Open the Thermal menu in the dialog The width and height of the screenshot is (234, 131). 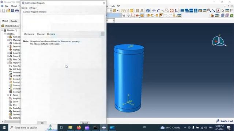(41, 34)
